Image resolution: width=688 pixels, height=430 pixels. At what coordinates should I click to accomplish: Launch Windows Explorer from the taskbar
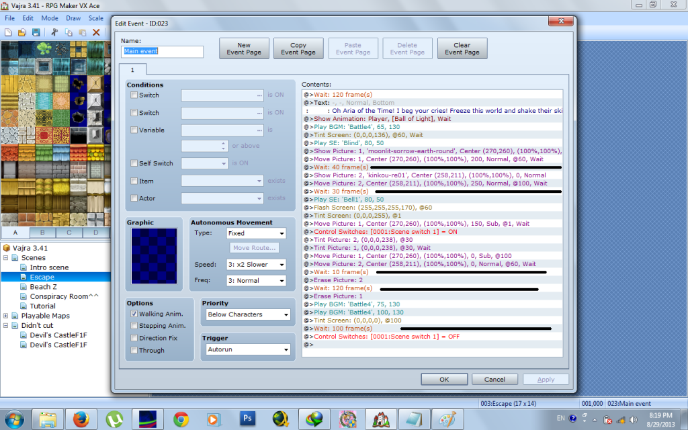coord(48,419)
